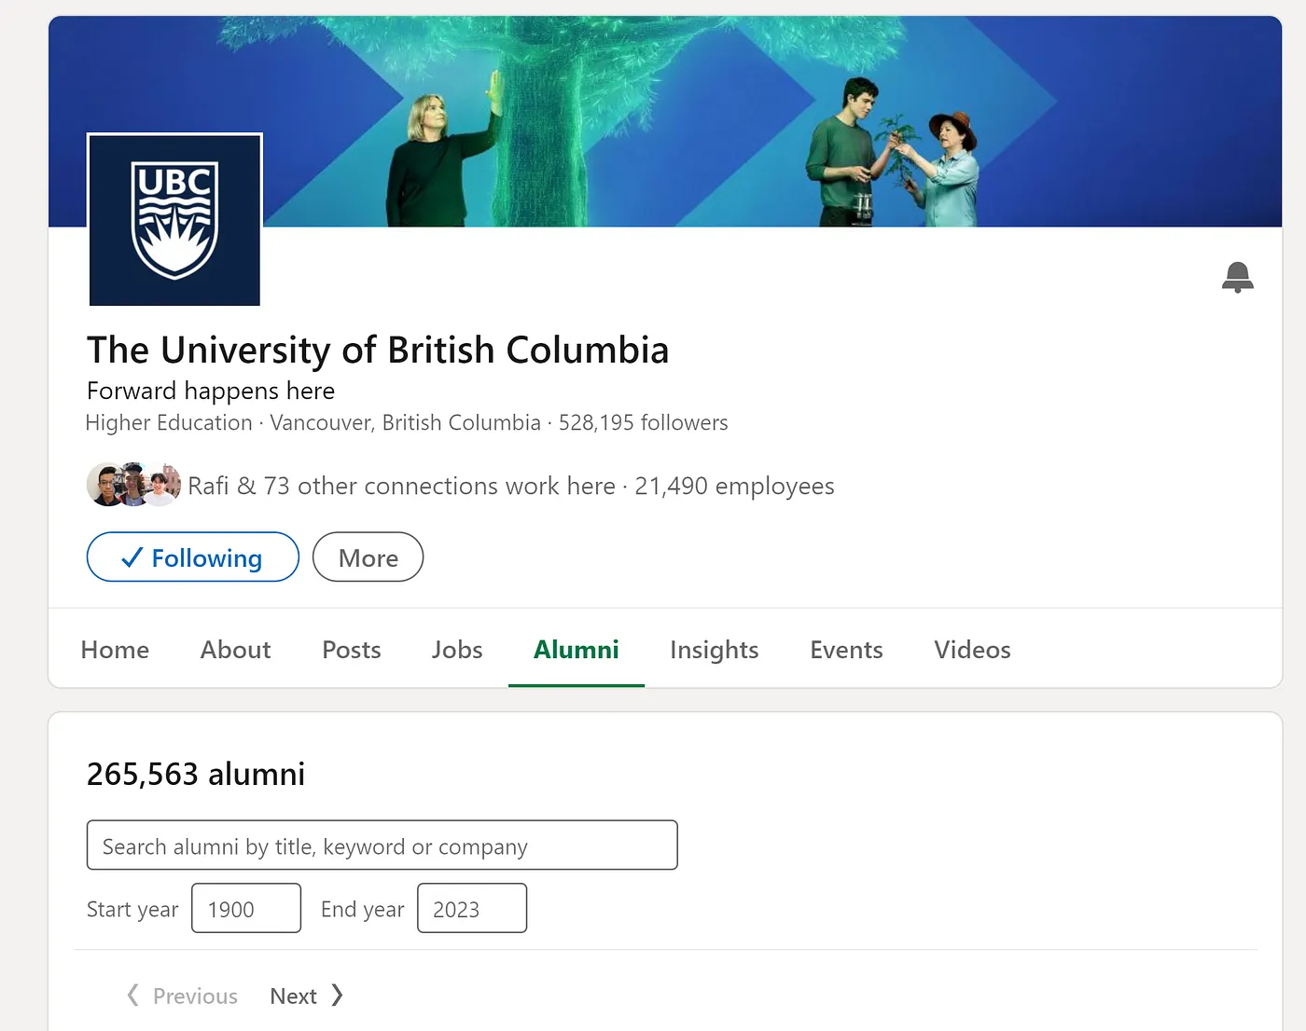Open the tree cover banner image
The image size is (1306, 1031).
point(665,121)
